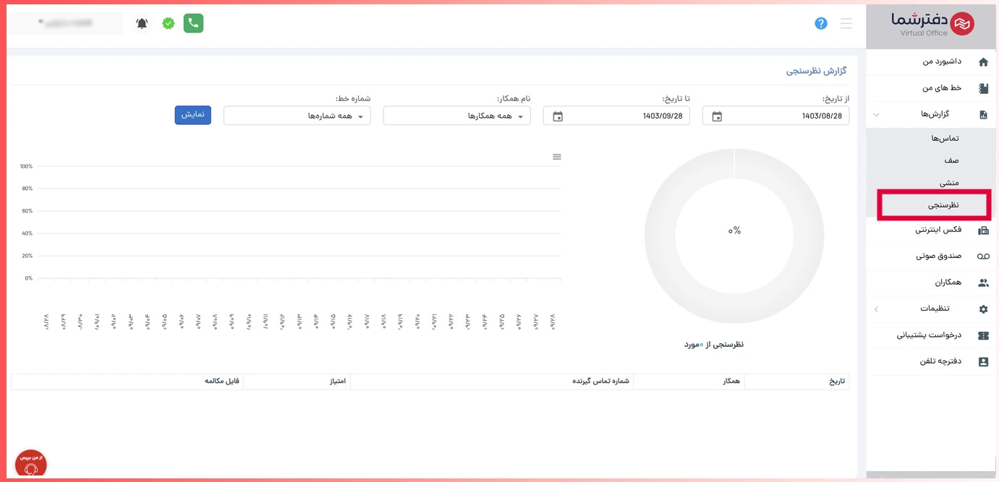Click the calendar icon in از تاریخ field
The width and height of the screenshot is (999, 482).
[x=717, y=116]
